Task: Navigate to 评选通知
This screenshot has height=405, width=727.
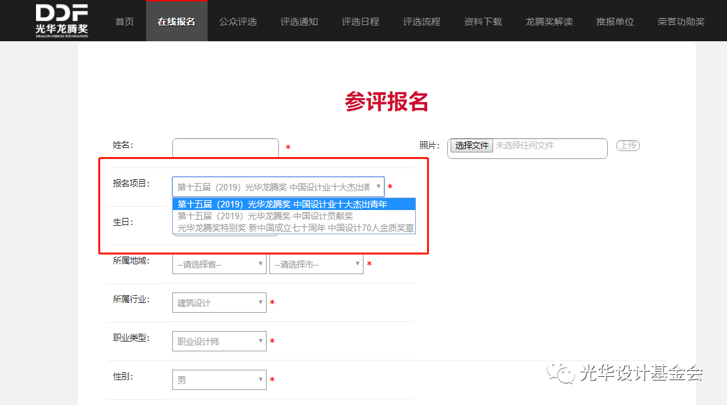Action: point(299,22)
